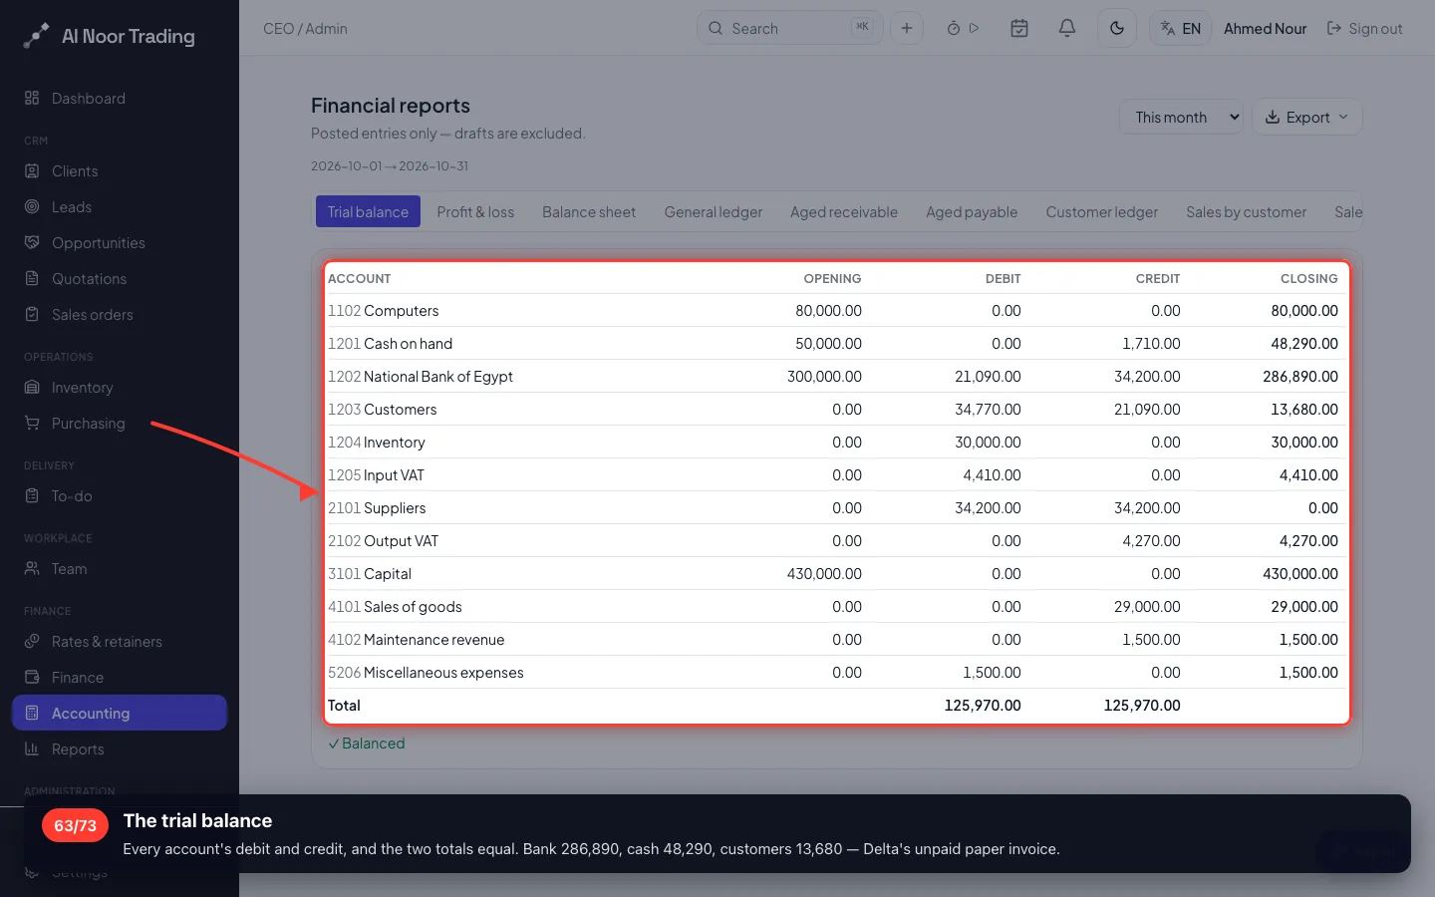Open the calendar icon in the top bar
Screen dimensions: 1435x897
(1019, 28)
